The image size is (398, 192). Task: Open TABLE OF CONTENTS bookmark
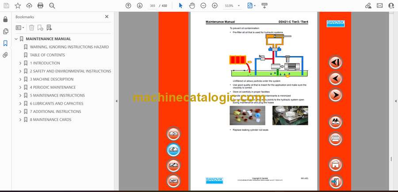pyautogui.click(x=47, y=55)
